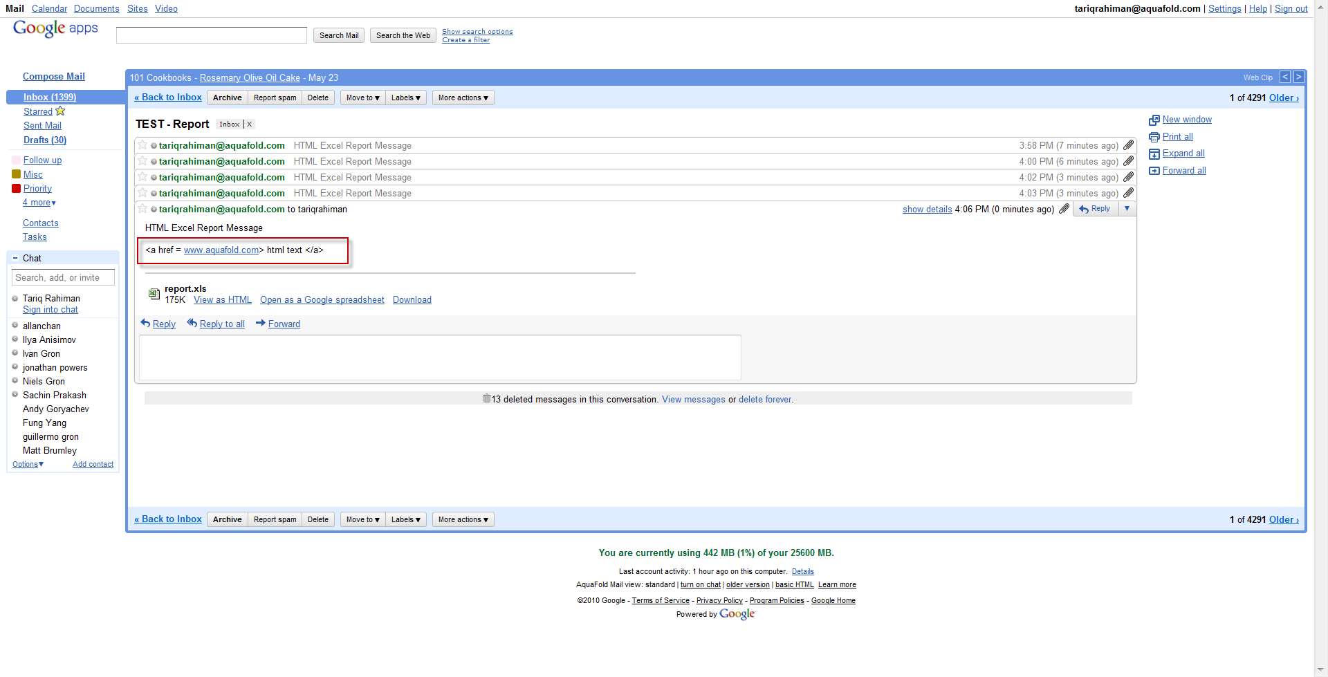
Task: Open the Rosemary Olive Oil Cake web clip
Action: pos(250,78)
